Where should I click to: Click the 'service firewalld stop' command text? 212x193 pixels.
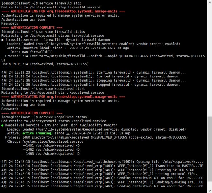point(60,3)
